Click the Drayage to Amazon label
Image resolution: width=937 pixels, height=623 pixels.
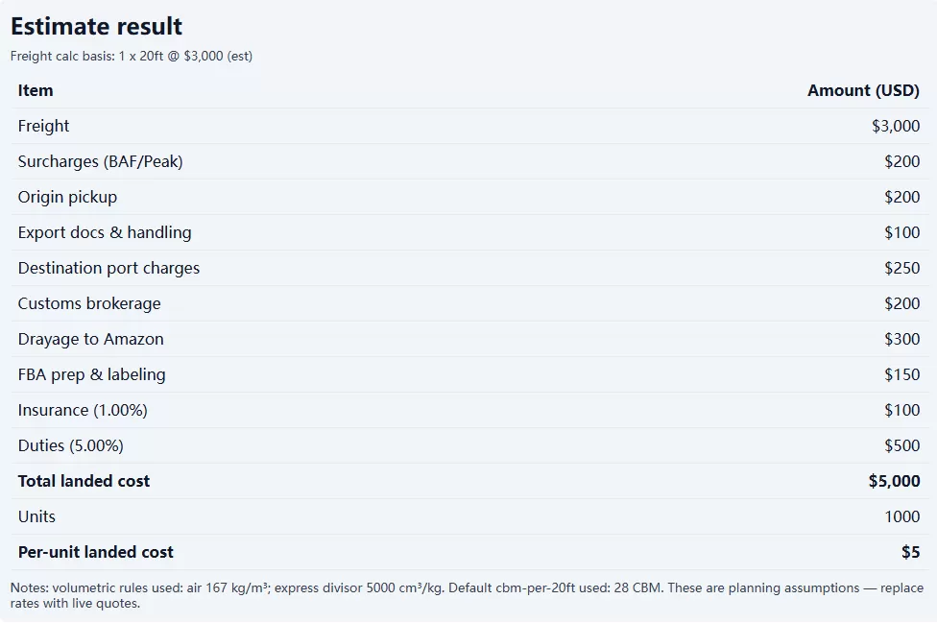click(91, 339)
